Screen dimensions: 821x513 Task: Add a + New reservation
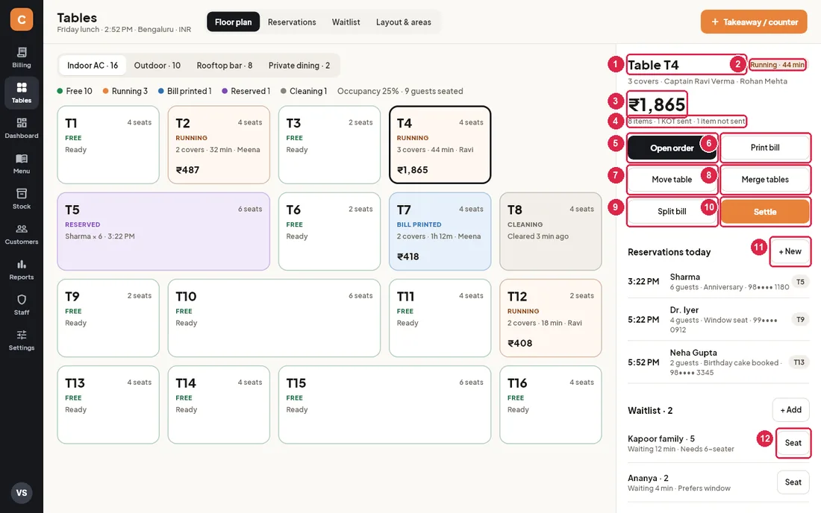(x=790, y=251)
